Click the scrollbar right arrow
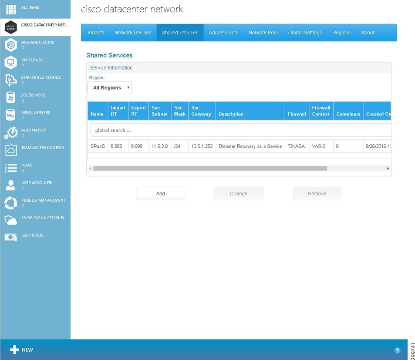This screenshot has width=415, height=360. pyautogui.click(x=388, y=168)
